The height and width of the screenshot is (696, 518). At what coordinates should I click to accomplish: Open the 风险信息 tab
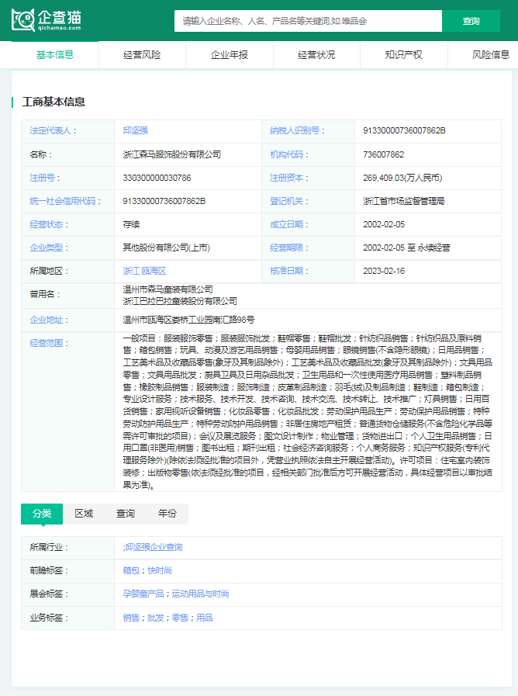(491, 54)
